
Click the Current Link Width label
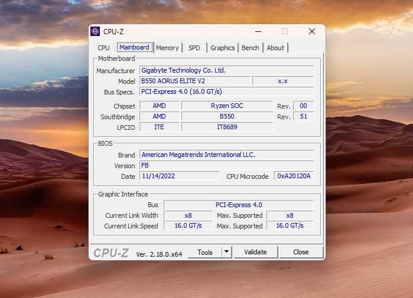click(132, 215)
